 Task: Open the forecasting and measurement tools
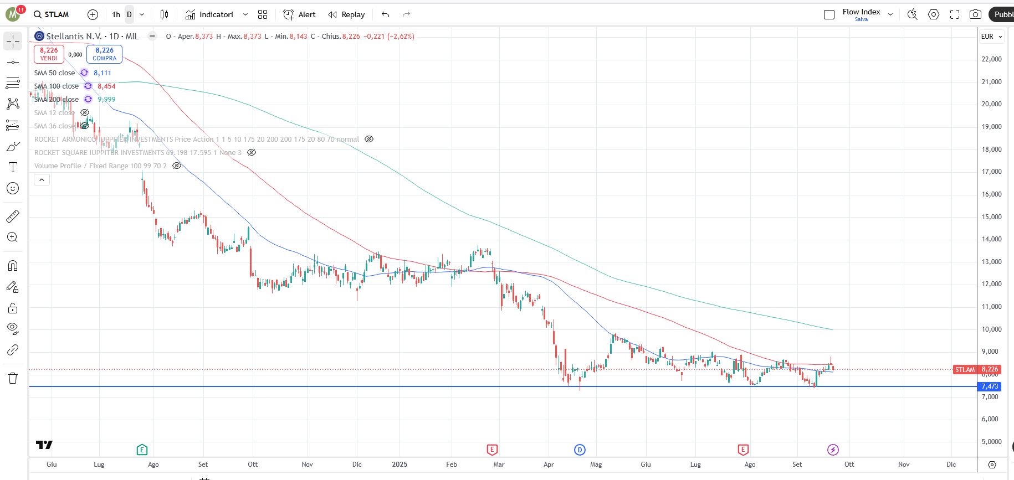pos(13,126)
